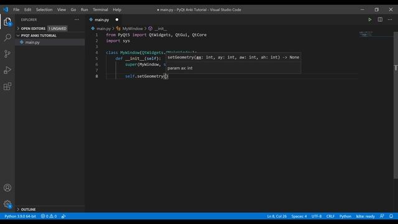Click unsaved dot on main.py tab
The image size is (398, 224).
(x=117, y=19)
